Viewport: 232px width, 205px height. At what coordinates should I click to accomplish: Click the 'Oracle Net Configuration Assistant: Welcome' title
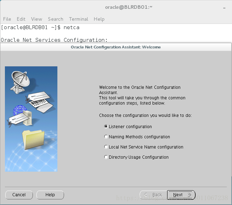pyautogui.click(x=116, y=47)
